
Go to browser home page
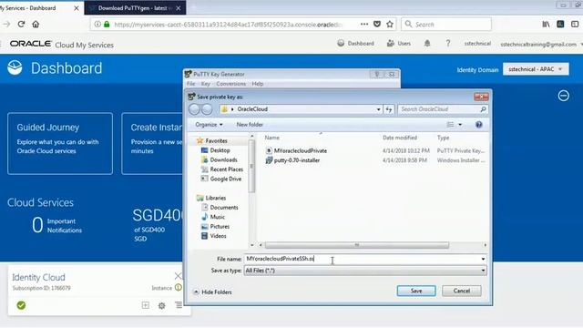(x=36, y=25)
